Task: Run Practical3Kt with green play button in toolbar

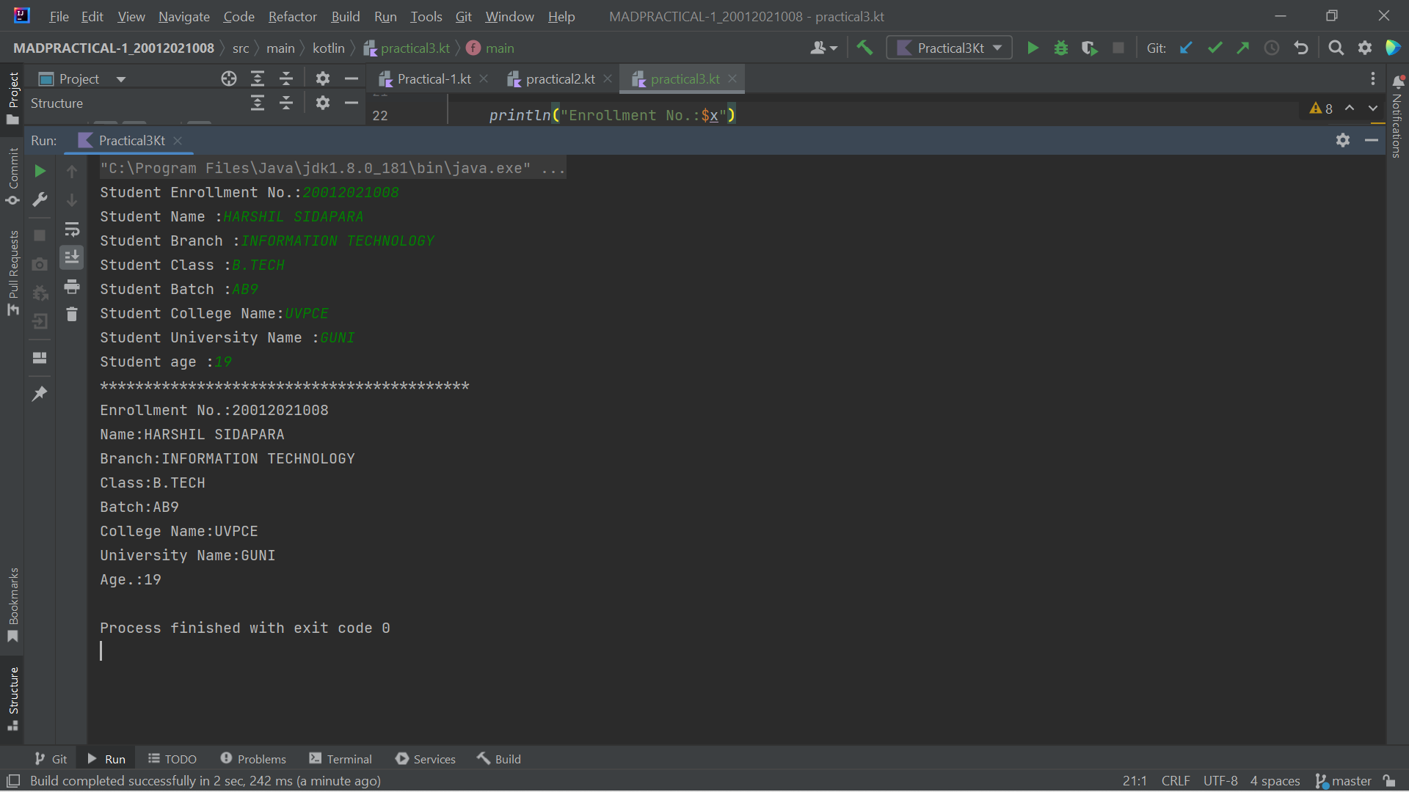Action: (x=1033, y=48)
